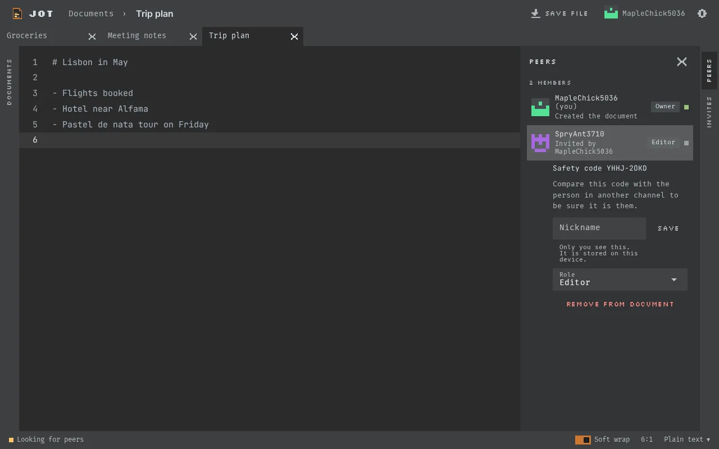Expand the Documents sidebar
This screenshot has height=449, width=719.
[10, 82]
